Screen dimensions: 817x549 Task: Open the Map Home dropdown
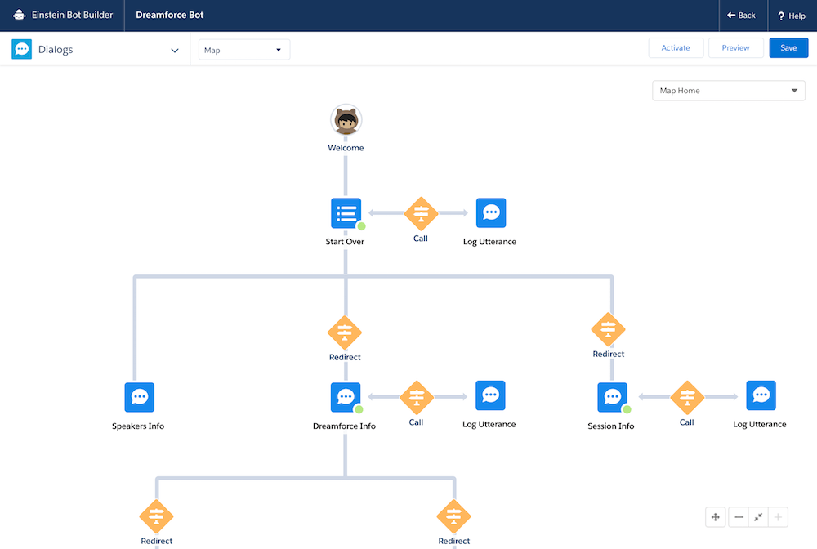pyautogui.click(x=729, y=91)
